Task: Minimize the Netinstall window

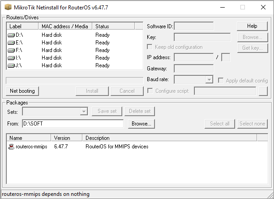Action: tap(223, 7)
